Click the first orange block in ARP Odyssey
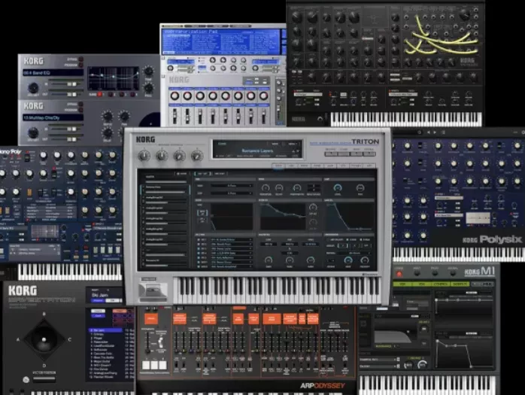The width and height of the screenshot is (525, 395). click(151, 318)
